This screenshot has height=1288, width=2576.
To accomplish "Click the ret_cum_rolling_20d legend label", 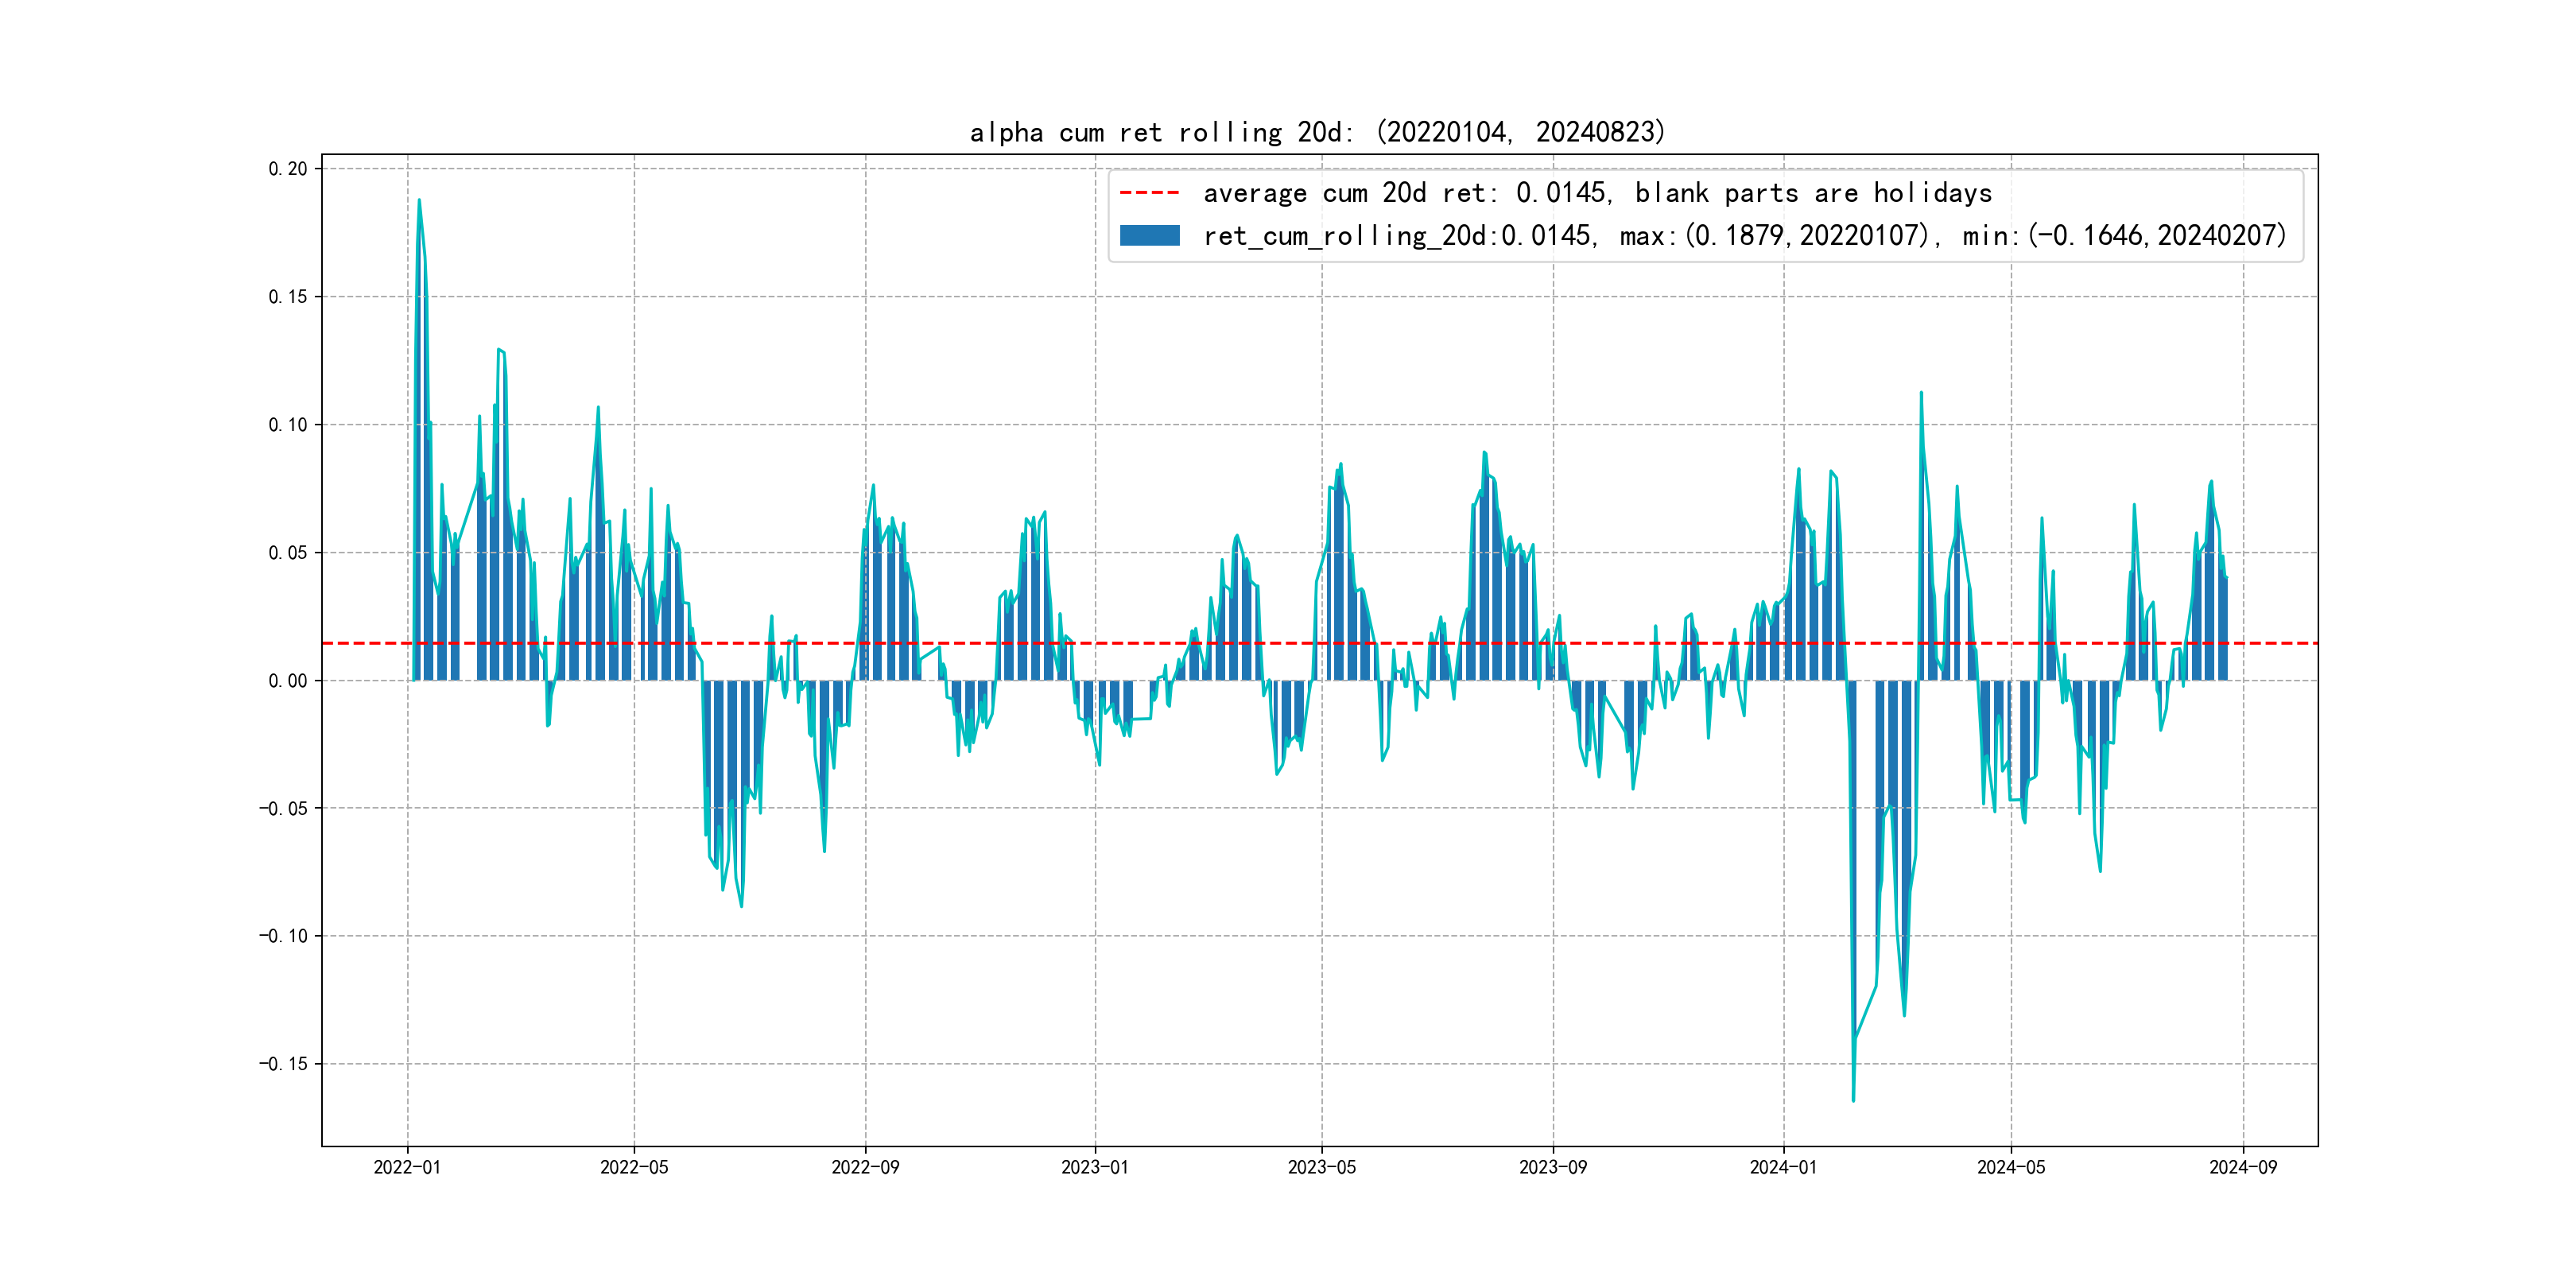I will click(1744, 236).
